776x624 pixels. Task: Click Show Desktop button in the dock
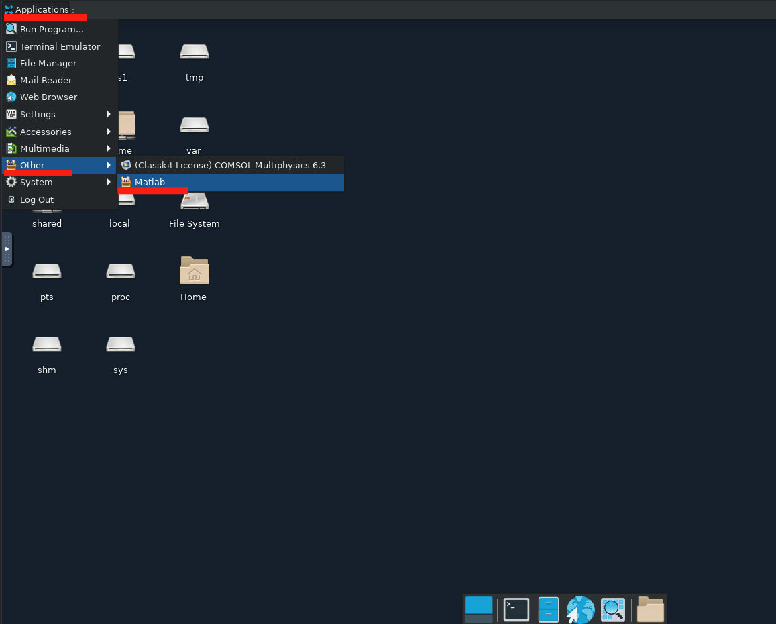point(479,610)
